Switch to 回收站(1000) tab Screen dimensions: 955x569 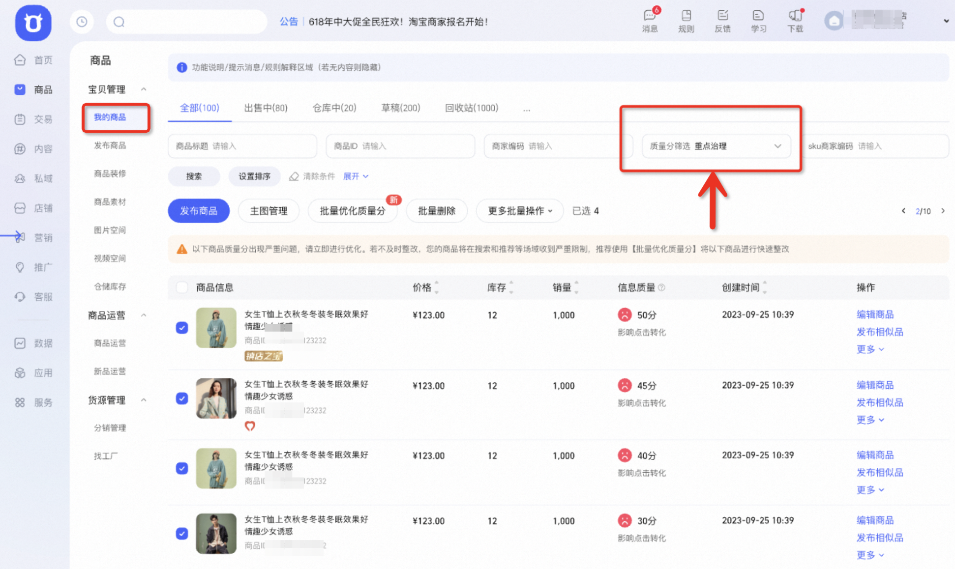pos(471,108)
